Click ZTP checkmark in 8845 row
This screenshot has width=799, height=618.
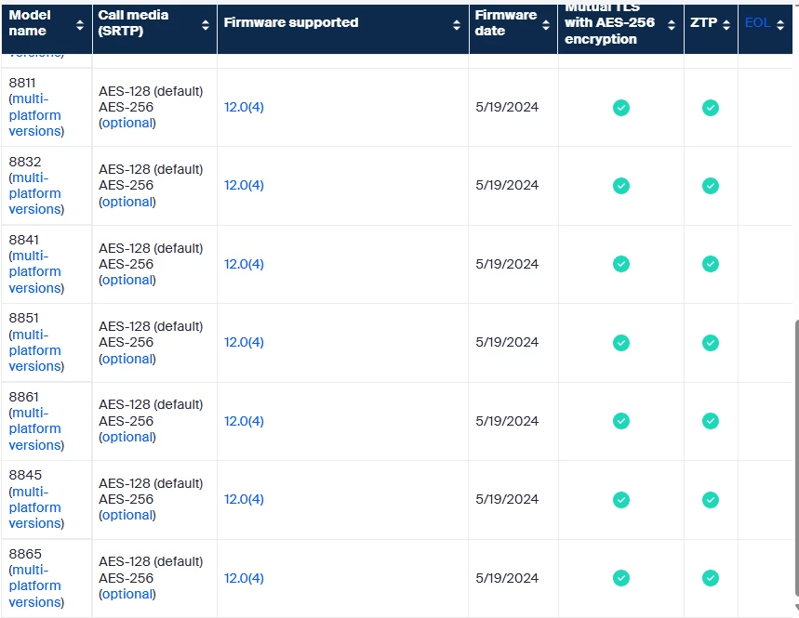(x=711, y=500)
